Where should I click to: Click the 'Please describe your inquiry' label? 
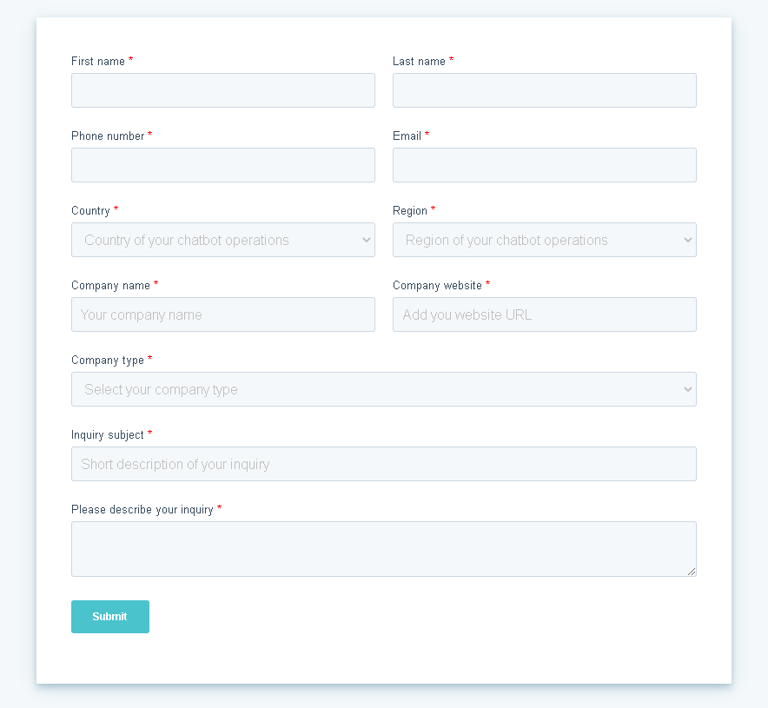point(142,510)
